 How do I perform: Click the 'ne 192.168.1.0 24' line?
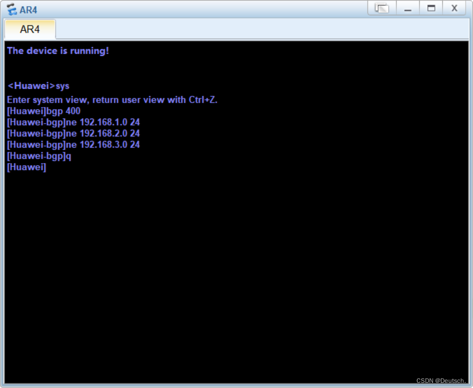[x=73, y=122]
